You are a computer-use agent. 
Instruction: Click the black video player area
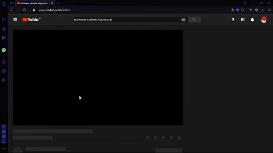point(98,77)
